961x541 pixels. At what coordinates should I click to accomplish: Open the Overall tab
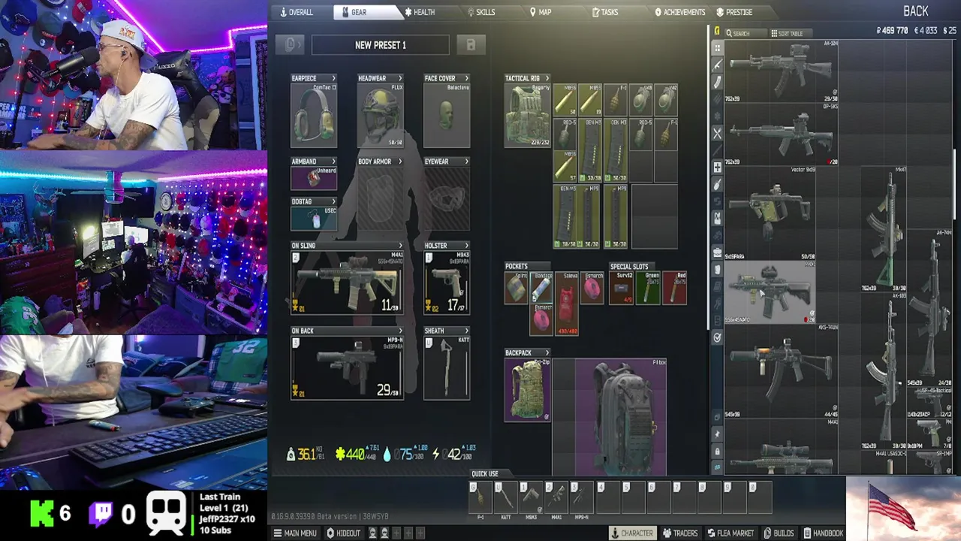(296, 12)
